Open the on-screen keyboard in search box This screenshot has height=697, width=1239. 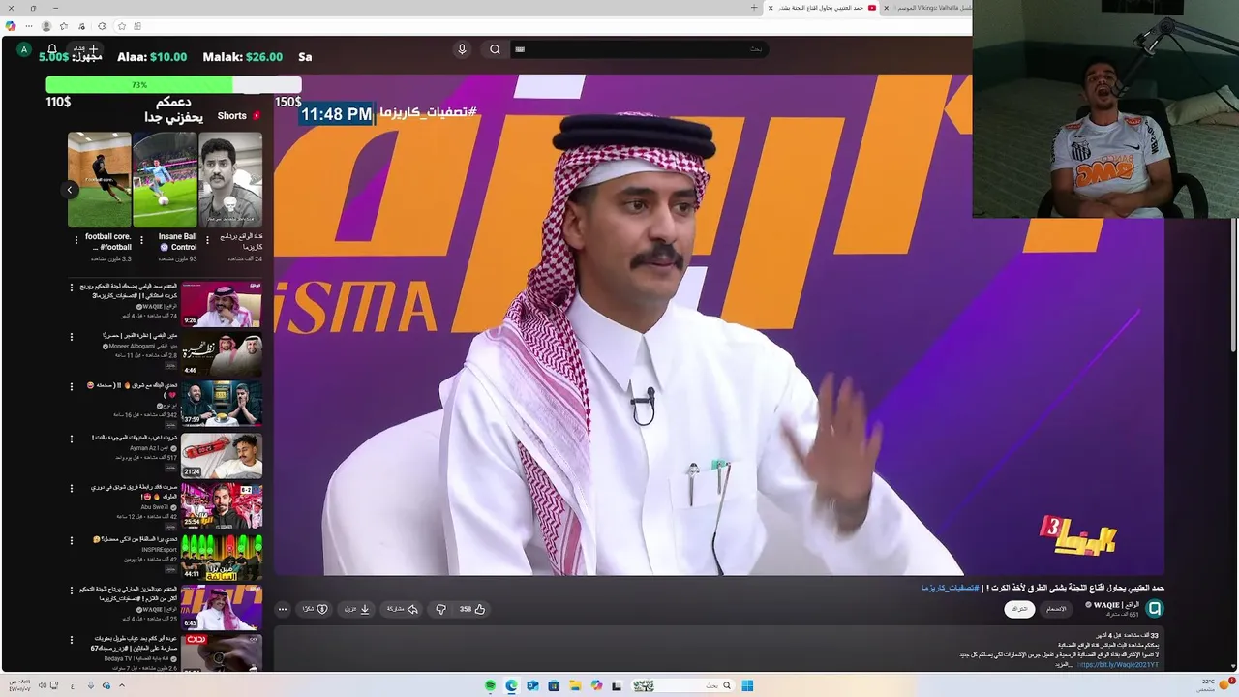[520, 49]
